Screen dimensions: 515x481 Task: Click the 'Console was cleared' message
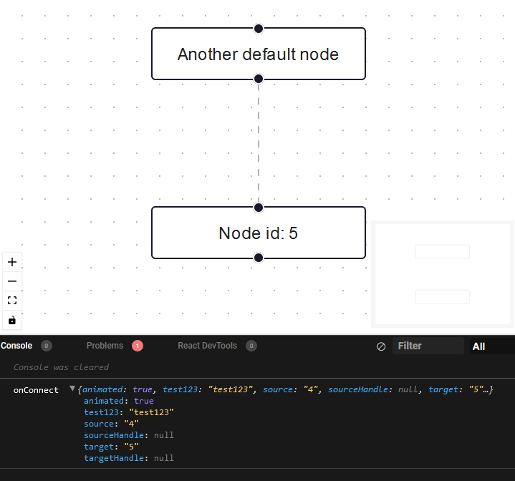61,367
